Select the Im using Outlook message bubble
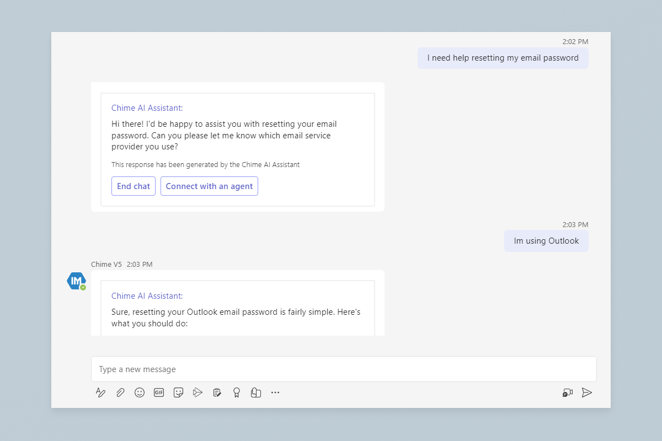The image size is (662, 441). click(546, 241)
